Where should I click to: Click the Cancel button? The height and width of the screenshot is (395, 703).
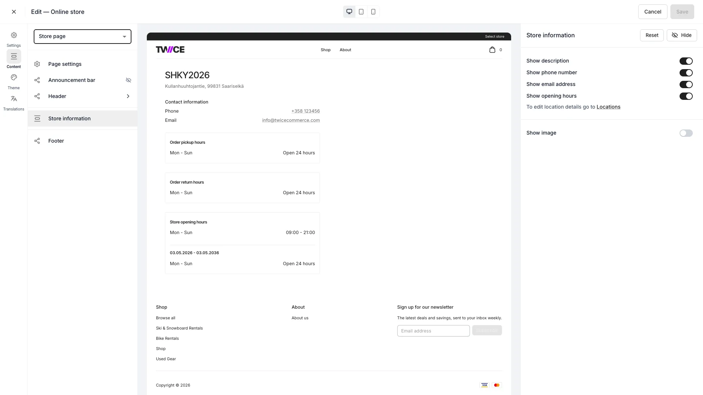point(652,12)
